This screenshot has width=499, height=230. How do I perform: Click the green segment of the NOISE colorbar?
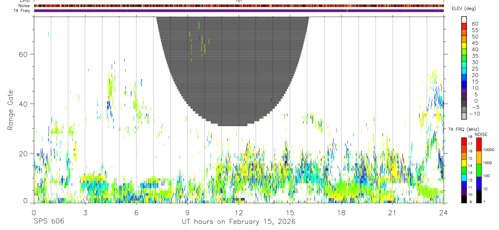point(479,170)
